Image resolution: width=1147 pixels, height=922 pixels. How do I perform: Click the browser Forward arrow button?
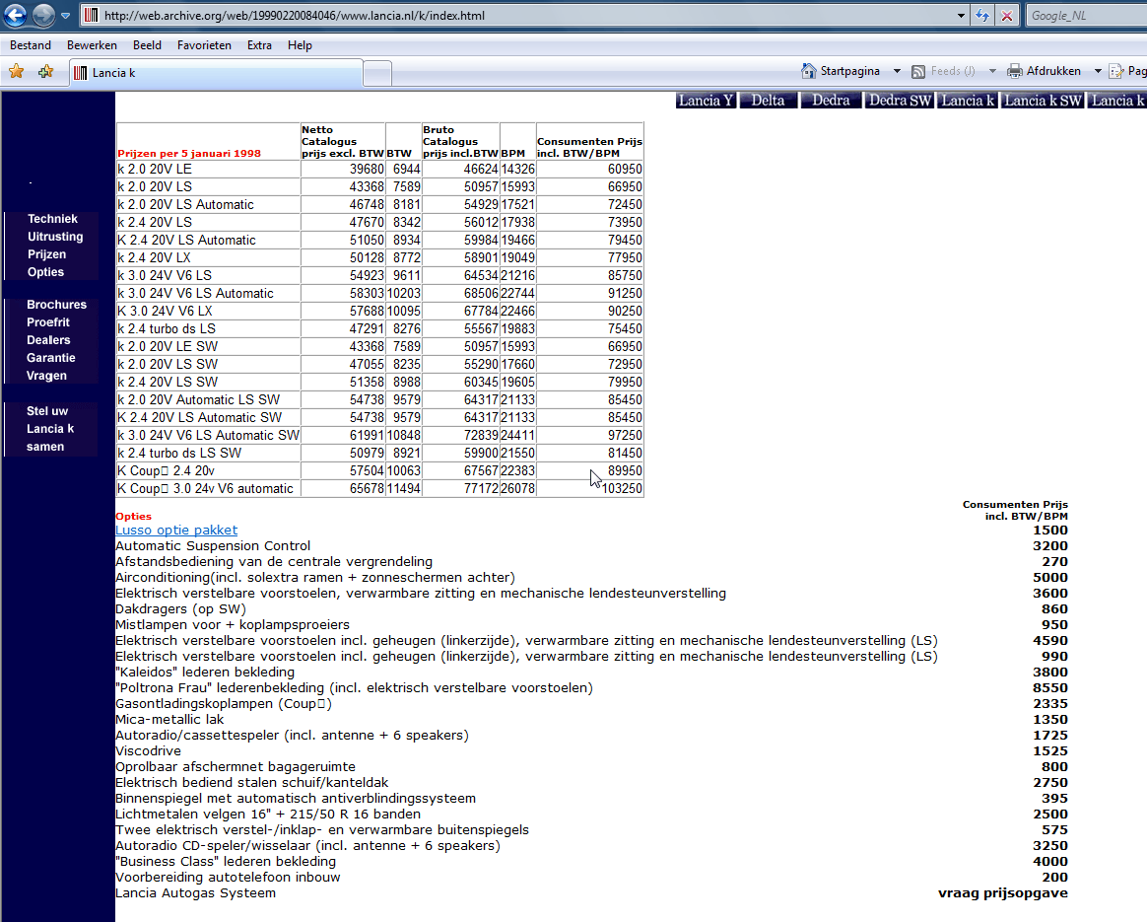pos(44,15)
